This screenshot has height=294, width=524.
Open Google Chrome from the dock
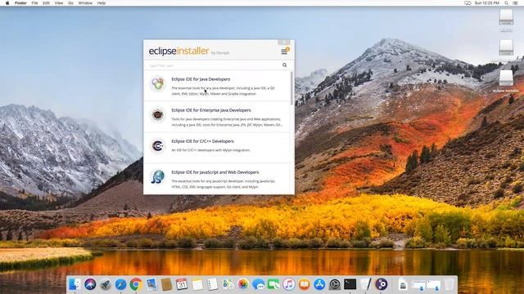pyautogui.click(x=136, y=284)
